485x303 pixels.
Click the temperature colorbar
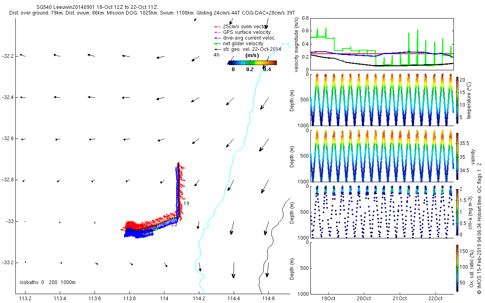pyautogui.click(x=457, y=100)
